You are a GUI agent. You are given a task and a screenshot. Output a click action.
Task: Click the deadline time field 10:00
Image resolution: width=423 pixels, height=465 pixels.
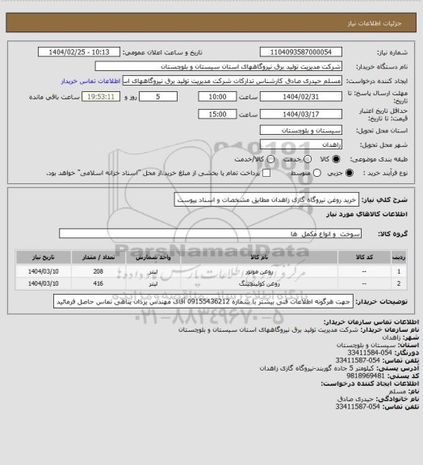(x=217, y=97)
